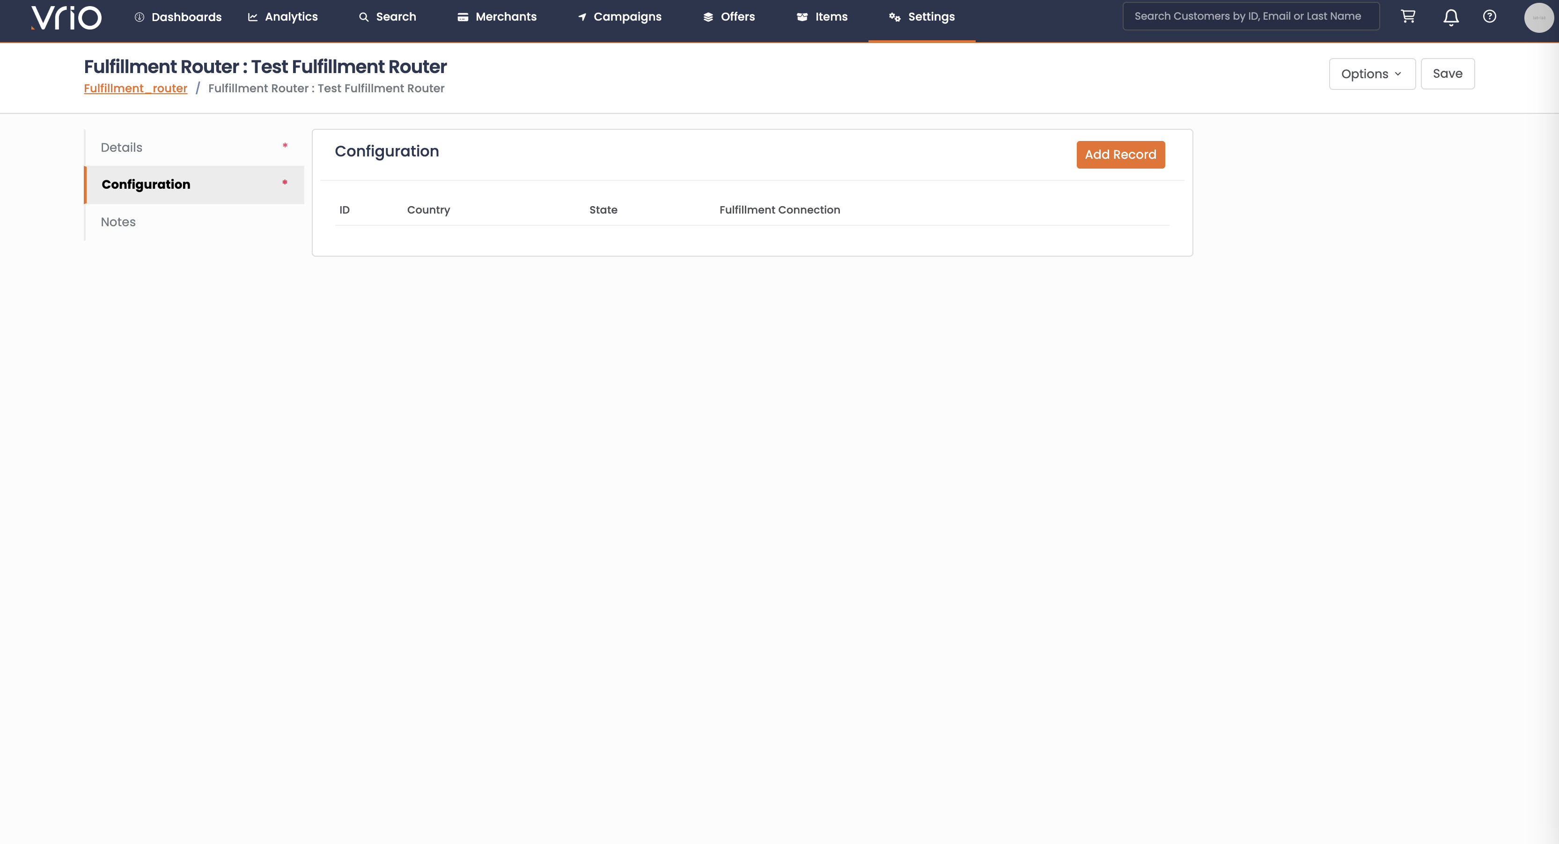
Task: Click the Analytics chart icon
Action: pos(252,17)
